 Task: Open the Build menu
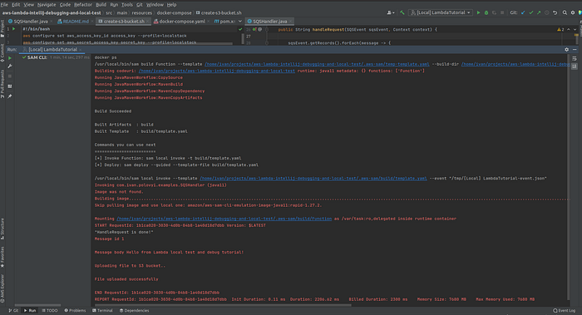(x=101, y=5)
